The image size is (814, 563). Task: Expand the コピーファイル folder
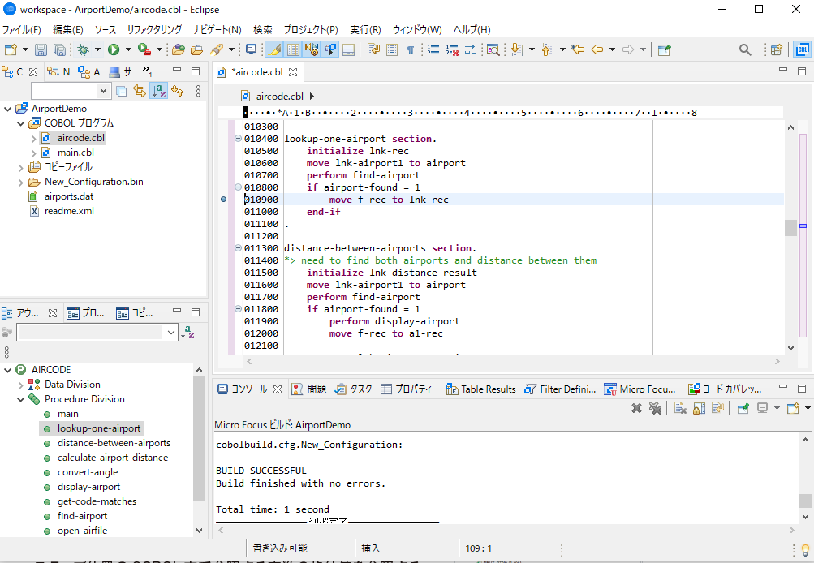tap(21, 168)
